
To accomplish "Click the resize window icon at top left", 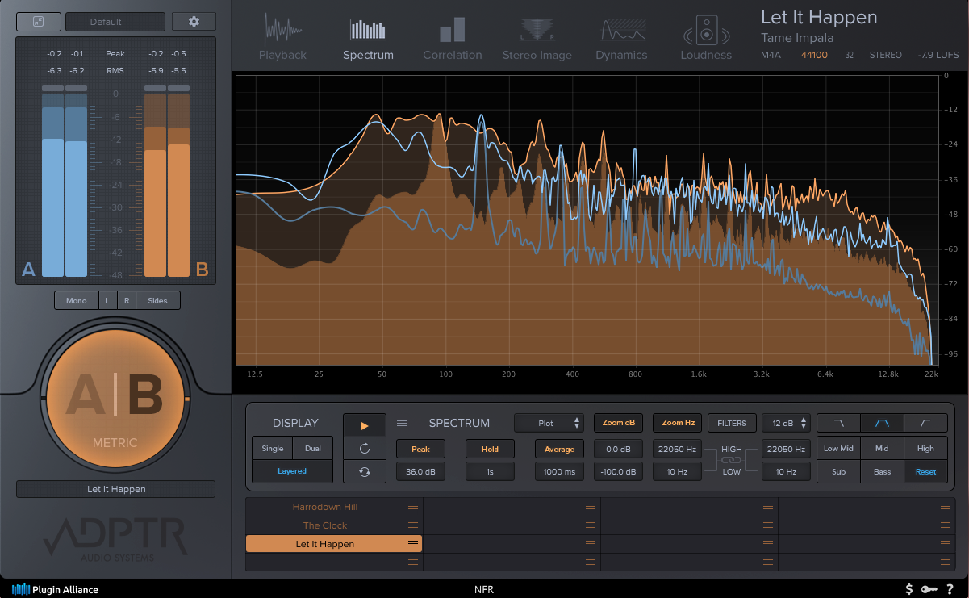I will (38, 22).
